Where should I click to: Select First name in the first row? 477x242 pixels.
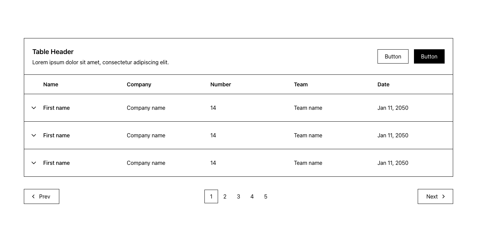point(57,108)
